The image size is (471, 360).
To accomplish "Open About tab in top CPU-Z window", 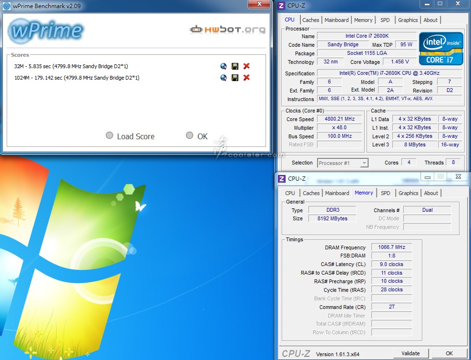I will pos(430,20).
